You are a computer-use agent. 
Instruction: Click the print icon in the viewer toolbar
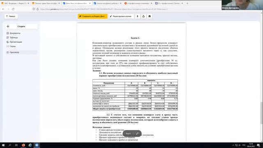coord(150,16)
